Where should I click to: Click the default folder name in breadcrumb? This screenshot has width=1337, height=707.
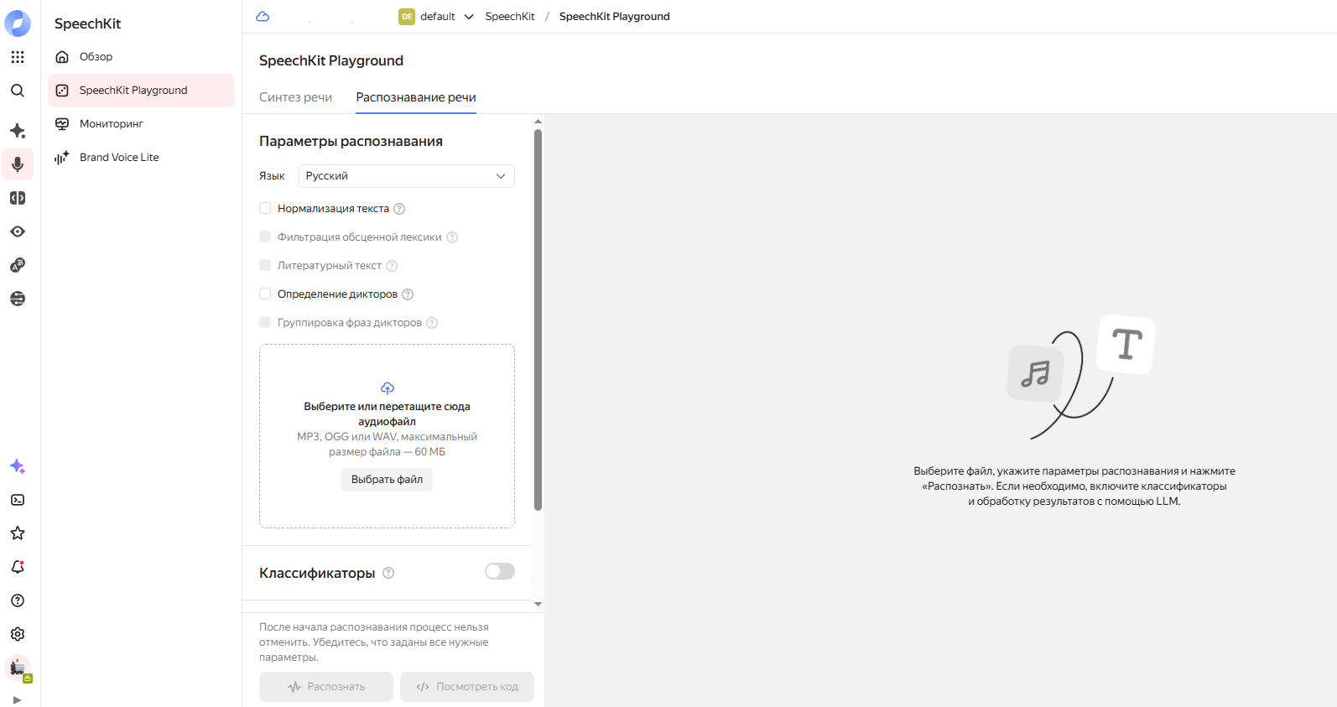[438, 17]
